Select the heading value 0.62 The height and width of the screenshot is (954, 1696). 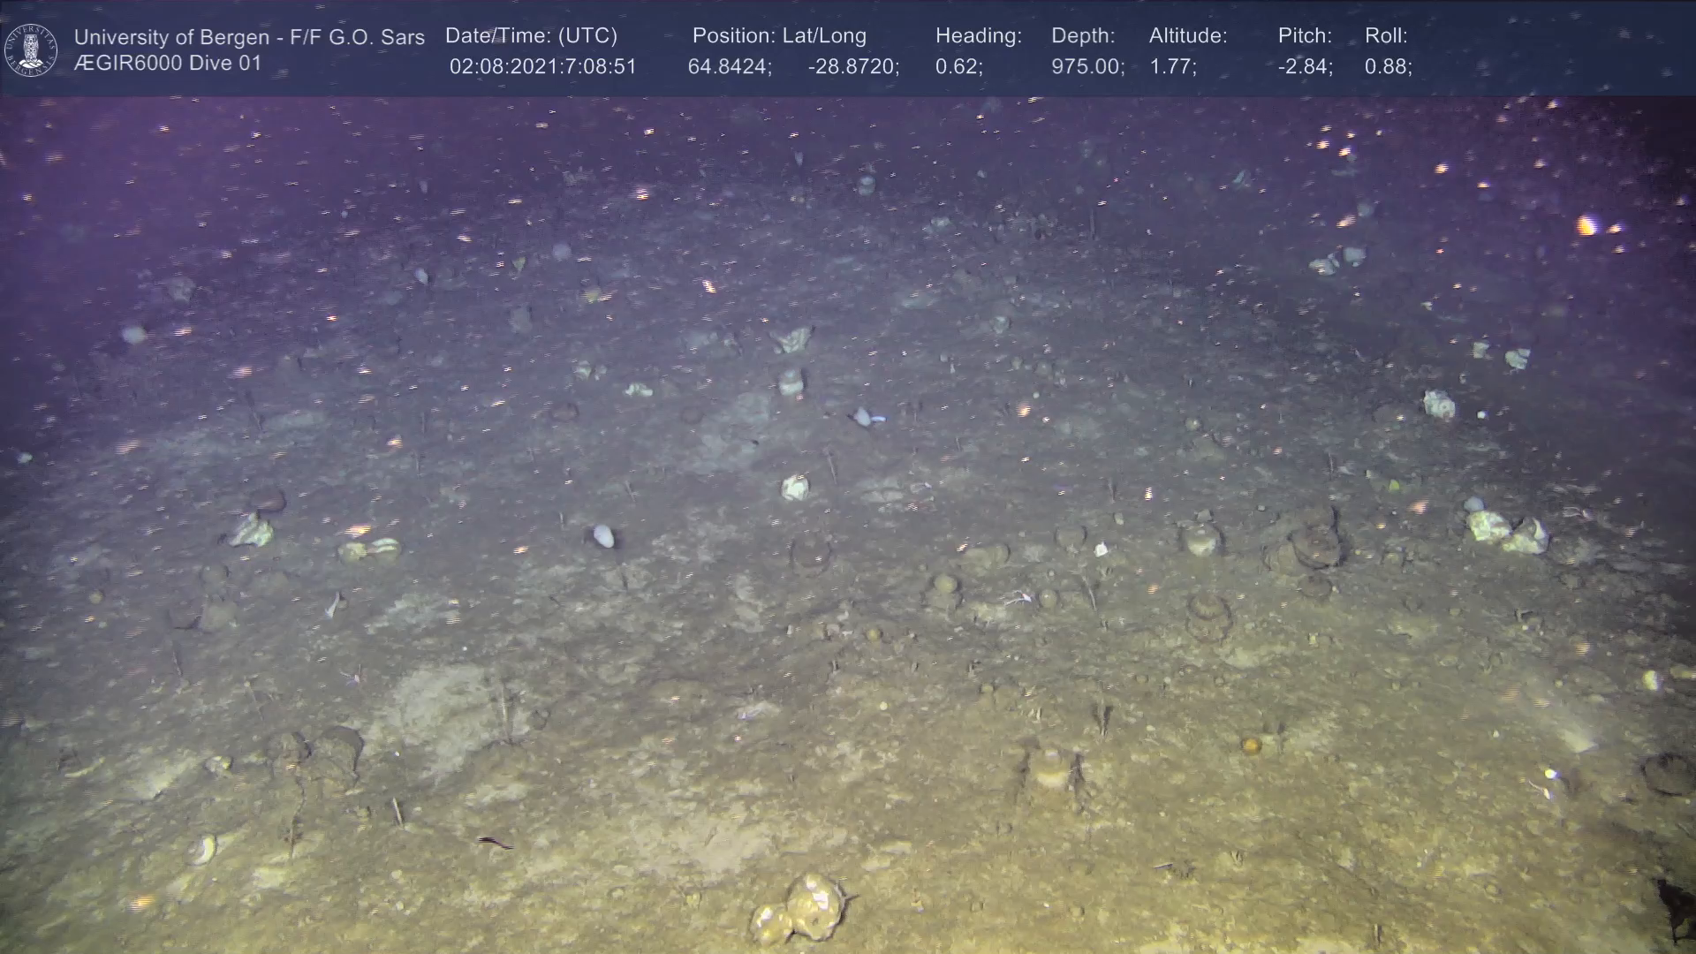[958, 67]
